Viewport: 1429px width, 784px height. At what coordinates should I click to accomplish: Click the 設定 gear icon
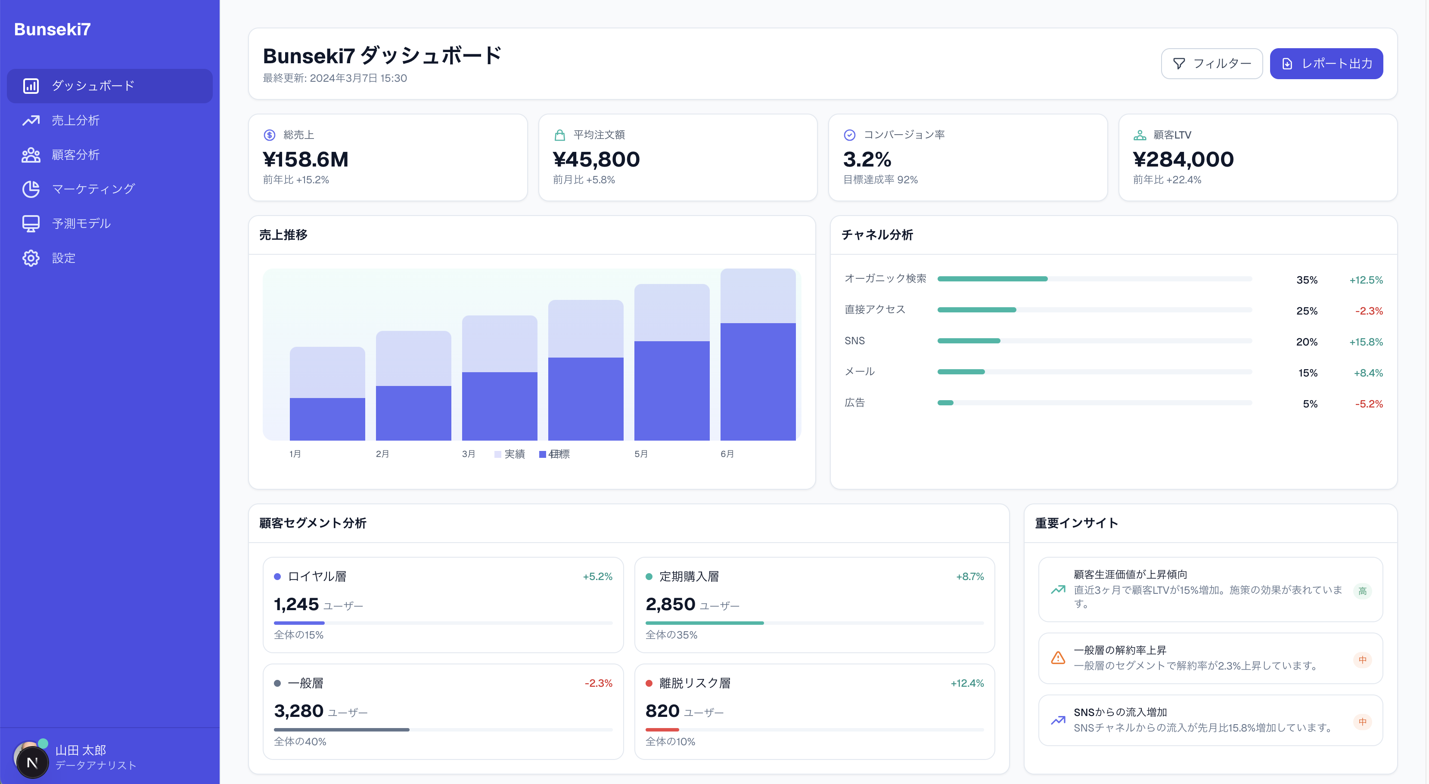point(31,258)
